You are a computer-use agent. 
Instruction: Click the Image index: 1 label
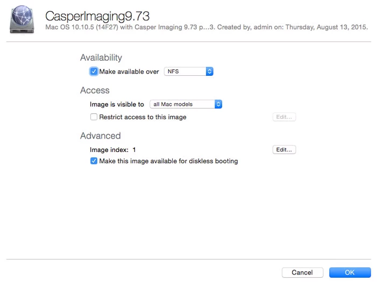point(113,150)
